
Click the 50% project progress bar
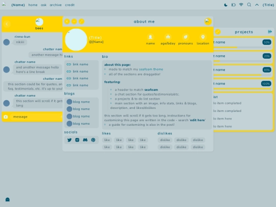click(x=243, y=48)
